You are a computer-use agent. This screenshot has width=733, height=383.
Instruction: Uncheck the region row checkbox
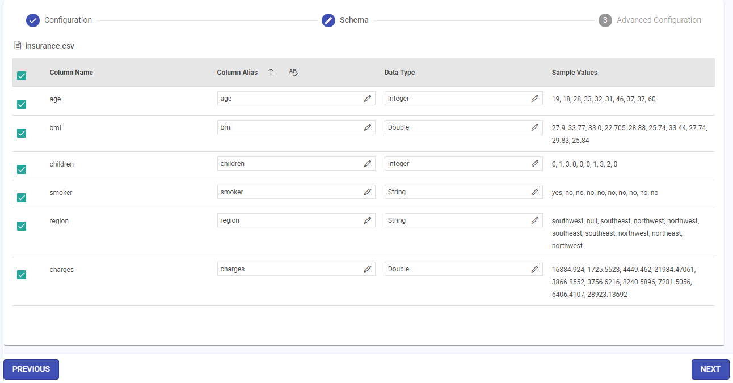pos(22,225)
